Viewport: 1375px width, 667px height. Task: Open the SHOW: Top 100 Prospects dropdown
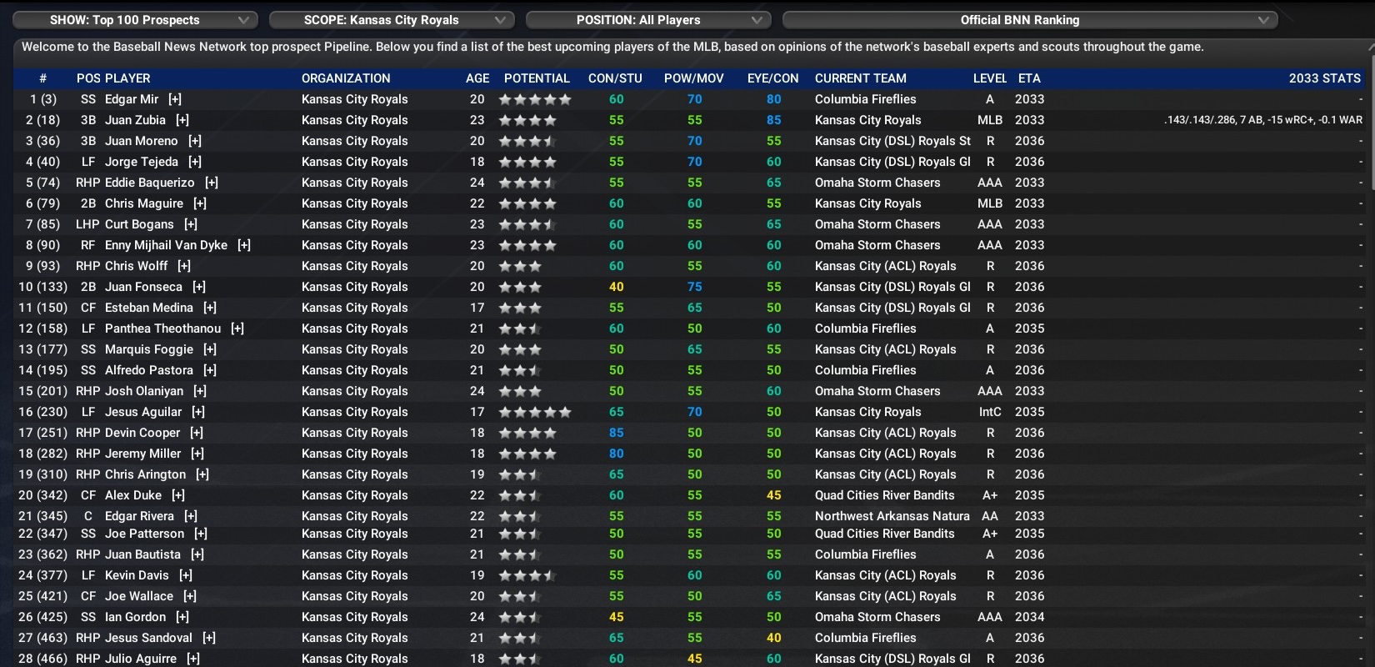tap(135, 20)
